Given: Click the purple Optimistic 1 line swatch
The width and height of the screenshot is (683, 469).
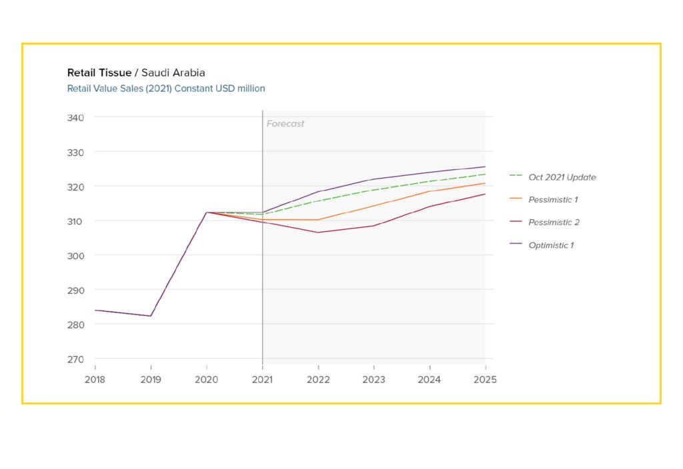Looking at the screenshot, I should [516, 244].
